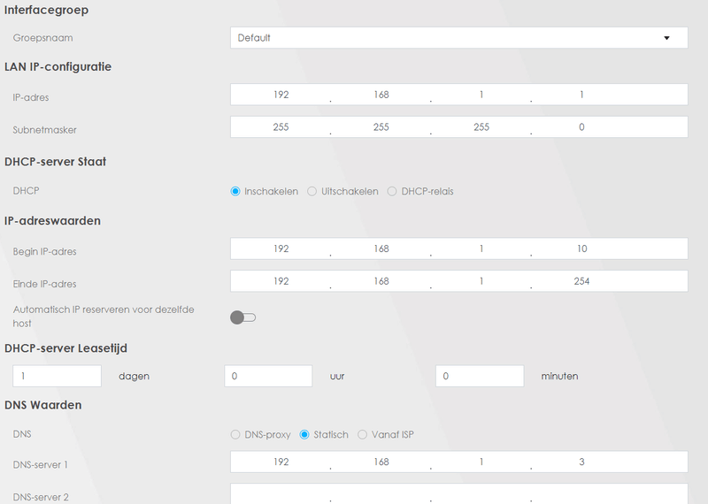This screenshot has width=708, height=504.
Task: Click the lease time dagen field
Action: coord(57,376)
